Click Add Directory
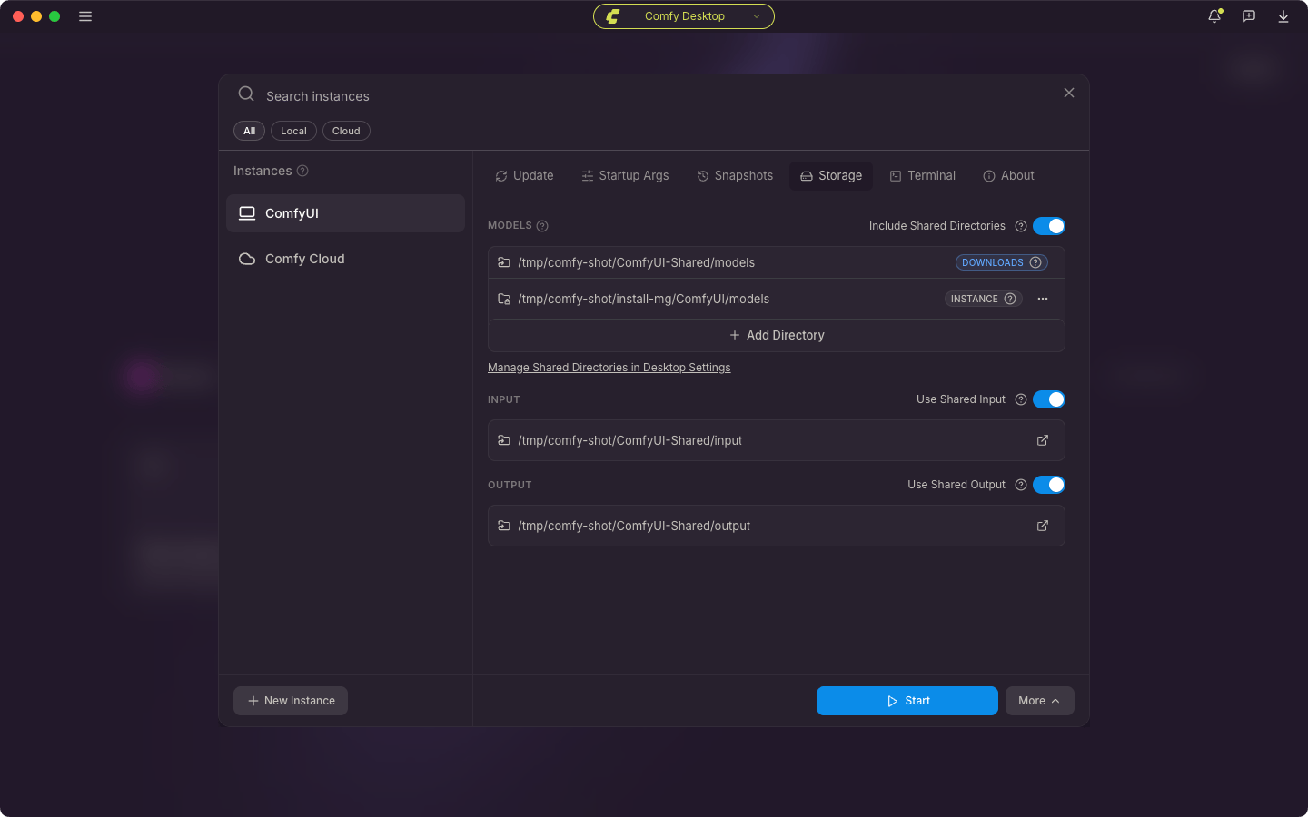The image size is (1308, 817). (777, 335)
